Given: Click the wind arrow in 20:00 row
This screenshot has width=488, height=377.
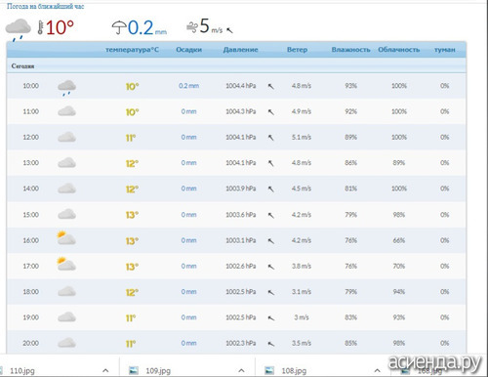Looking at the screenshot, I should click(x=270, y=344).
